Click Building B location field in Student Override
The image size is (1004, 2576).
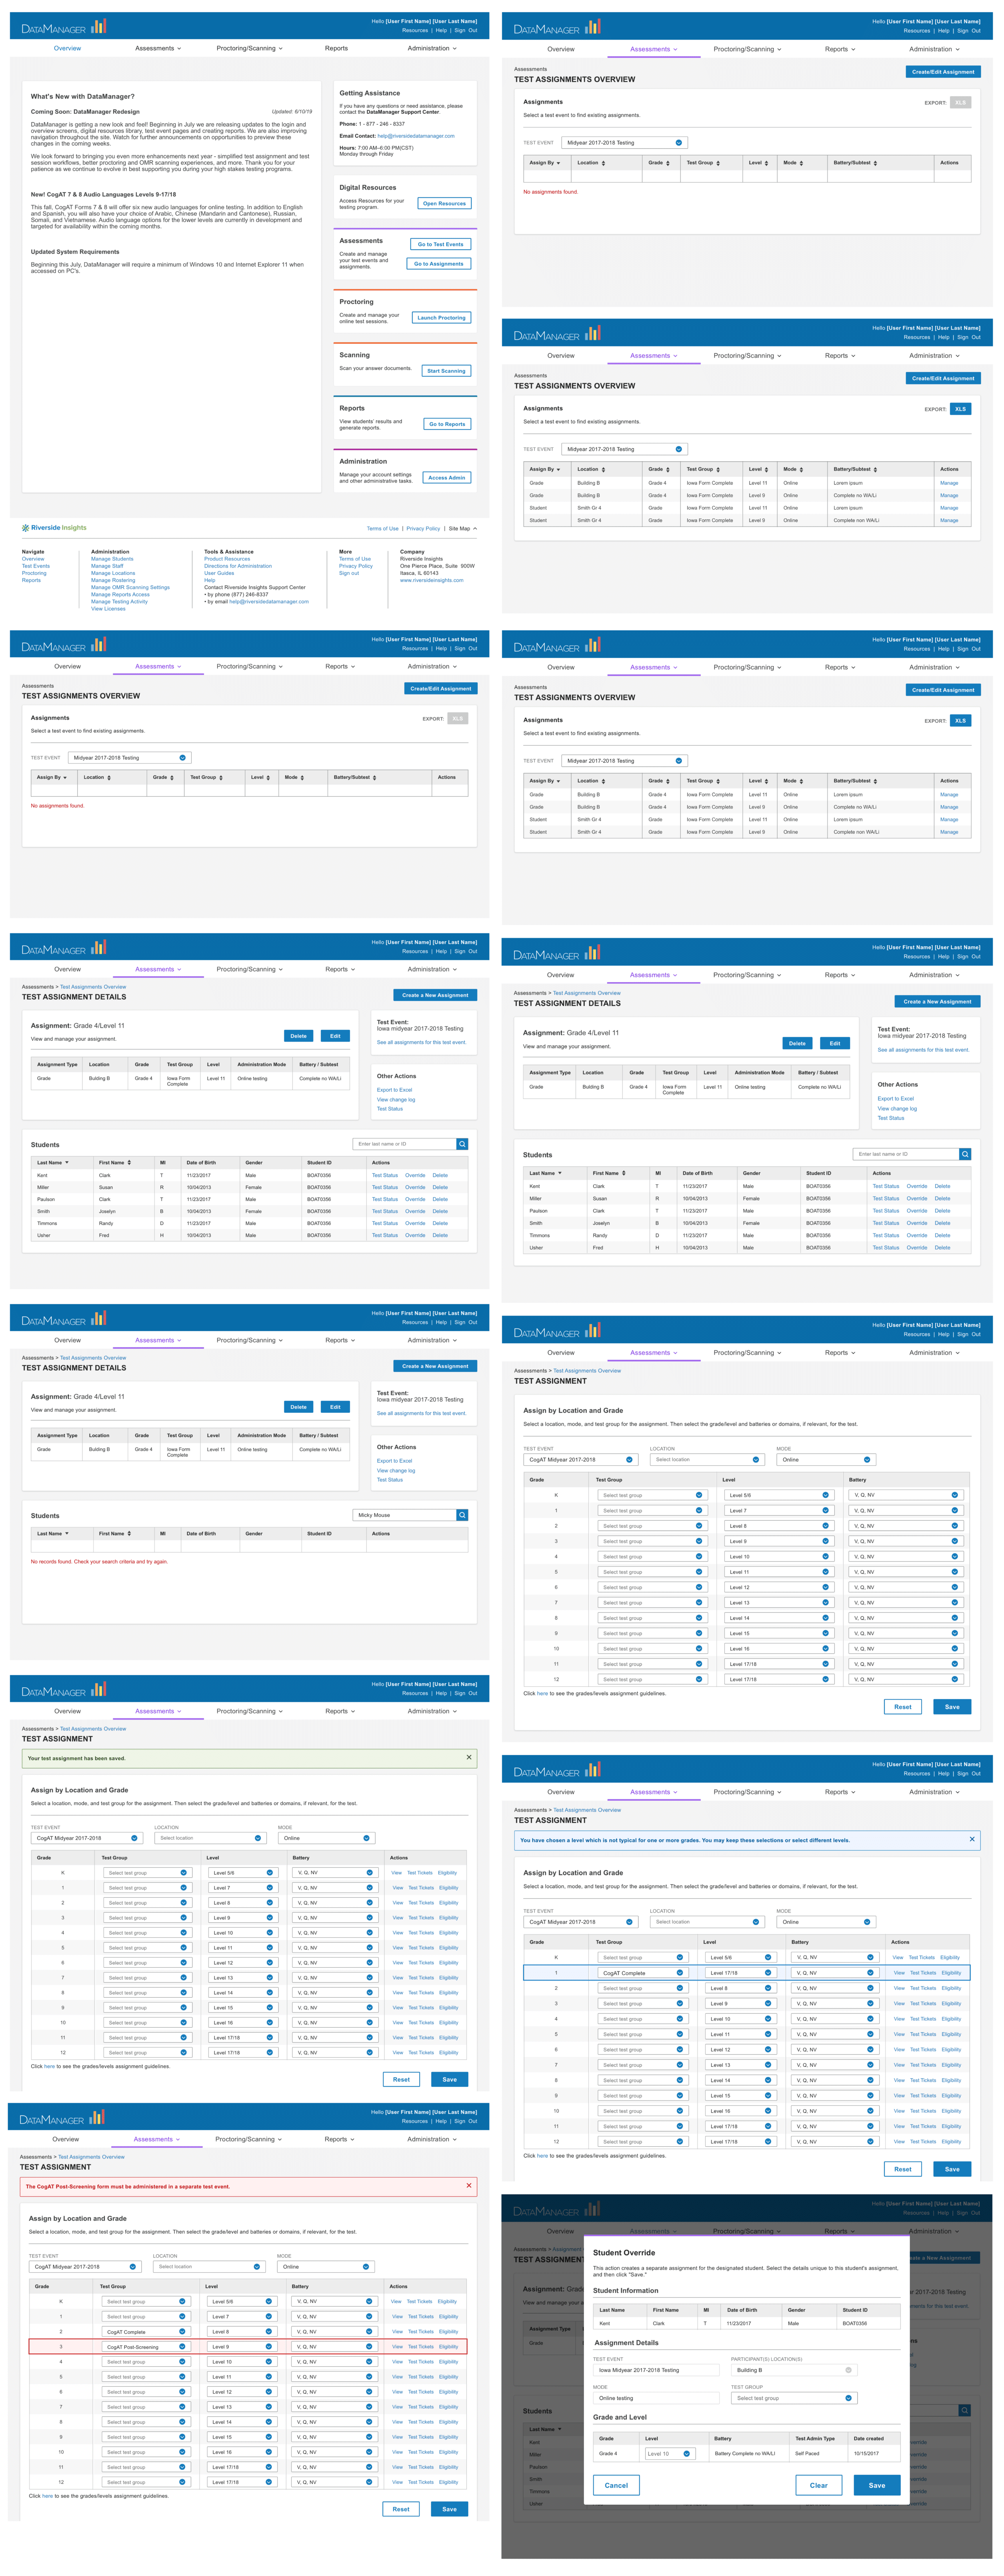(x=794, y=2370)
